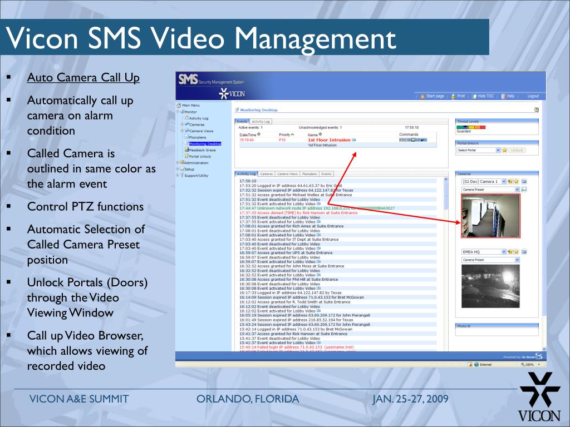Click first star icon beside [S2 Dev] Camera 1
Image resolution: width=570 pixels, height=427 pixels.
[x=510, y=181]
